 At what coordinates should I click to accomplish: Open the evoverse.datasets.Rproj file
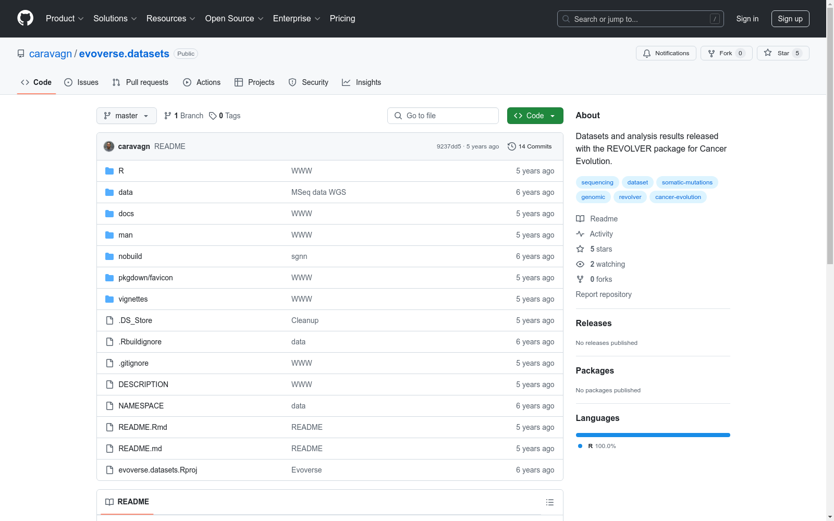click(158, 470)
